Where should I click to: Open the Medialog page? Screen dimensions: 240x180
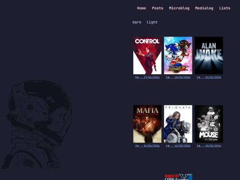[x=204, y=8]
